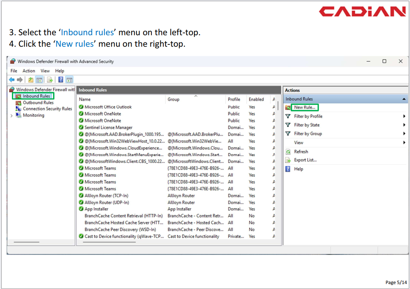Click the blue Help toolbar icon
This screenshot has width=410, height=289.
click(x=61, y=80)
